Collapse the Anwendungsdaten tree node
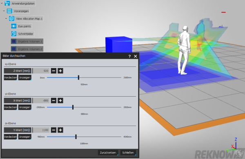The height and width of the screenshot is (159, 245). click(x=2, y=3)
